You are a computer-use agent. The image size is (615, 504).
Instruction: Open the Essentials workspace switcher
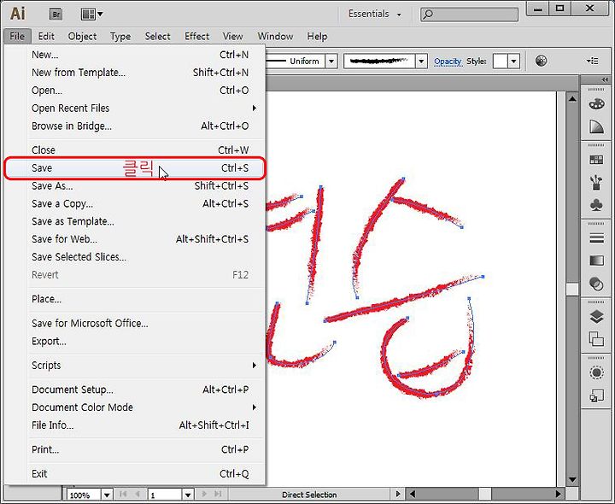375,15
